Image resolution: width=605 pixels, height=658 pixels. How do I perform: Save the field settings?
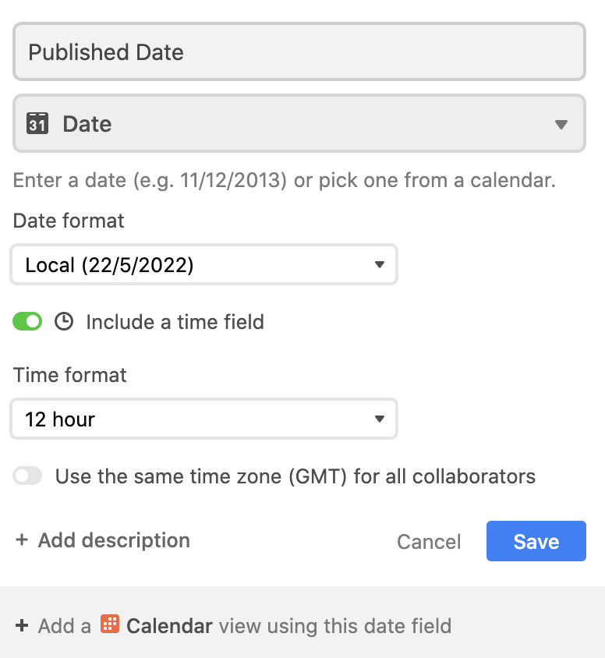pyautogui.click(x=536, y=541)
